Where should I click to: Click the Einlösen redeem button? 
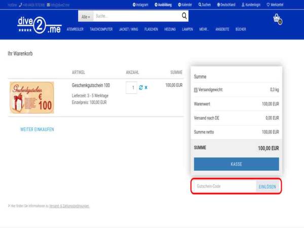tap(268, 186)
